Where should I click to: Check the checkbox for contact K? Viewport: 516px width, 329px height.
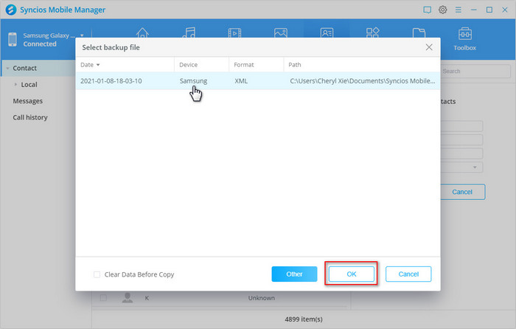pyautogui.click(x=103, y=298)
